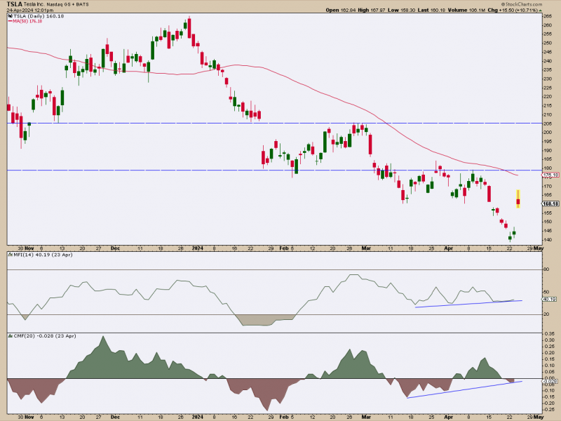
Task: Click the CMF(20) -0.028 (23 Apr) label
Action: tap(45, 336)
